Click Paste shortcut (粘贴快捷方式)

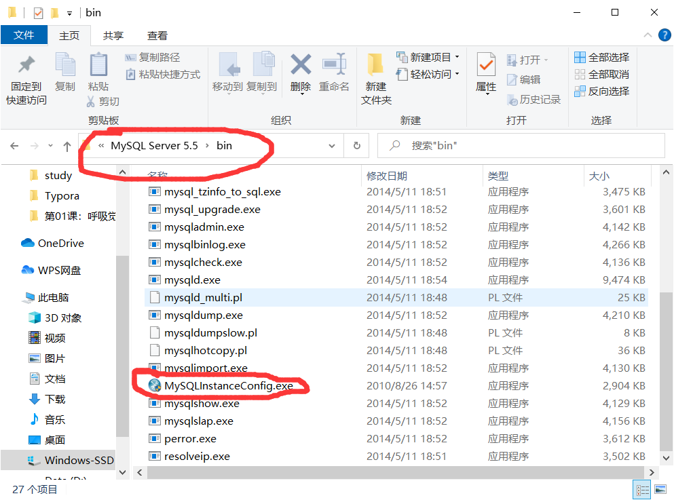(x=163, y=75)
